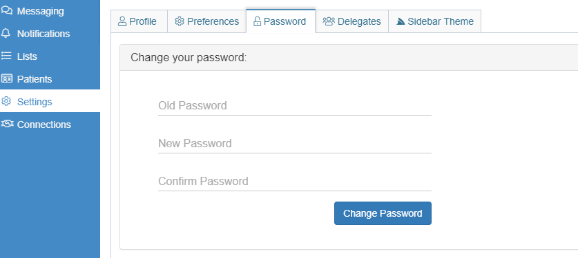Click the Change Password button
Screen dimensions: 578x258
[383, 213]
